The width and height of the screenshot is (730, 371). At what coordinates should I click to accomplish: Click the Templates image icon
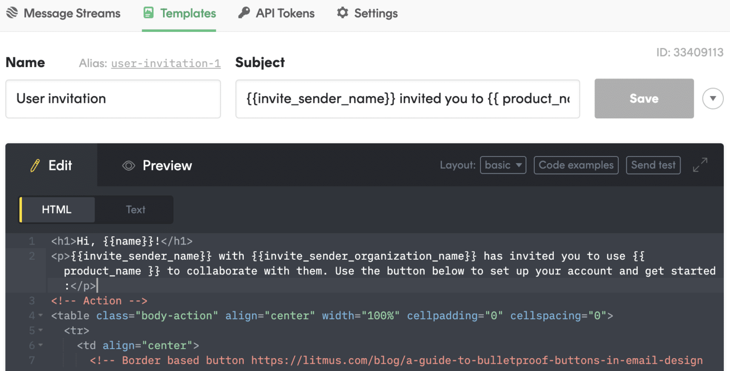[x=148, y=13]
